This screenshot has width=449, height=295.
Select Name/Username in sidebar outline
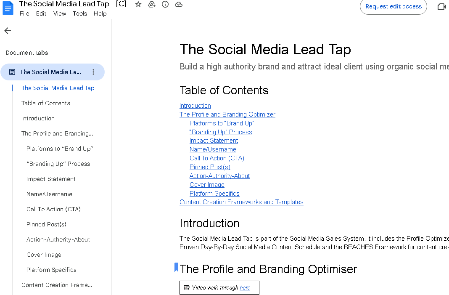click(x=49, y=194)
